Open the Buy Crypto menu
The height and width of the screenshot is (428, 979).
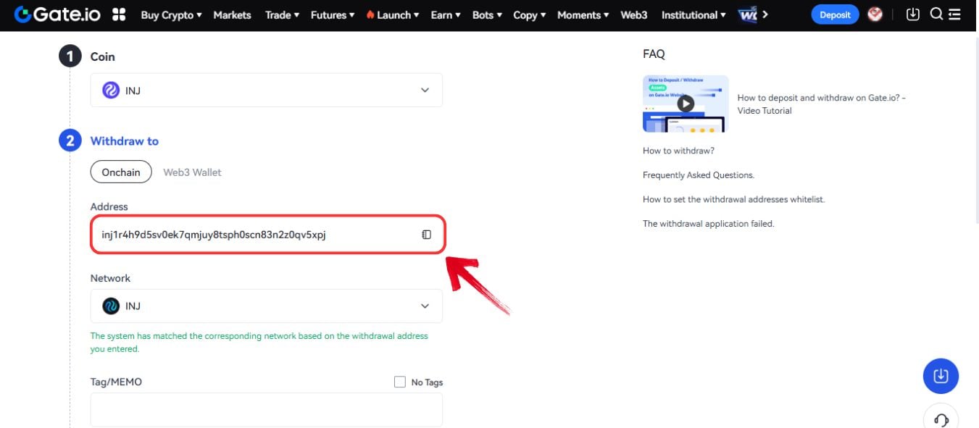(171, 14)
